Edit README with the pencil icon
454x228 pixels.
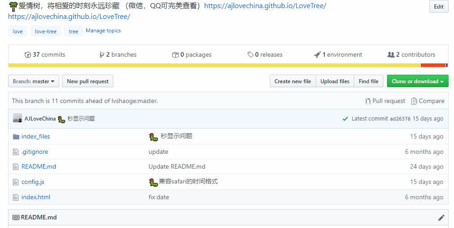point(441,218)
